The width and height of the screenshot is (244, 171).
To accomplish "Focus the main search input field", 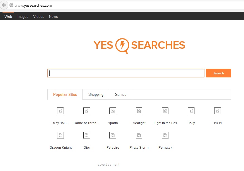I will 126,73.
